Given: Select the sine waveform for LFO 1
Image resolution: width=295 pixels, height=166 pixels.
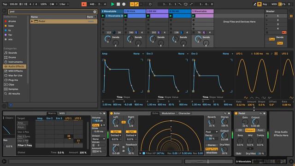Looking at the screenshot, I should click(246, 98).
